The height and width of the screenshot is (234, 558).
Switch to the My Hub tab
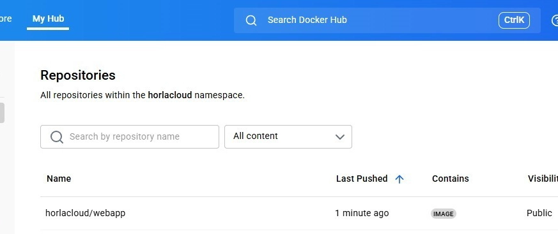[x=48, y=19]
